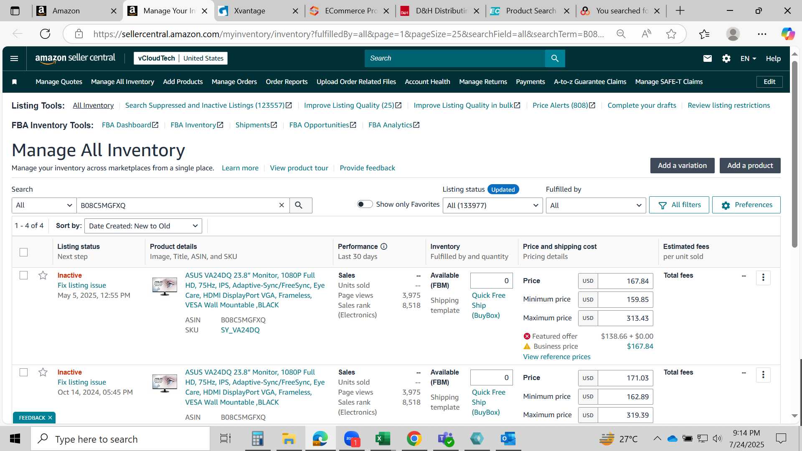
Task: Favorite the SY_VA24DQ listing star
Action: [x=43, y=275]
